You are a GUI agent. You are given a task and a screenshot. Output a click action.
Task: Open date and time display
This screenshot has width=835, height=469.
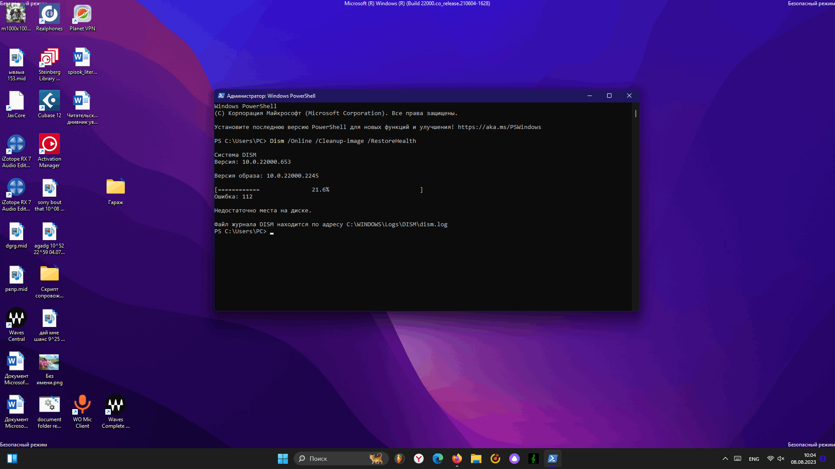pos(806,458)
